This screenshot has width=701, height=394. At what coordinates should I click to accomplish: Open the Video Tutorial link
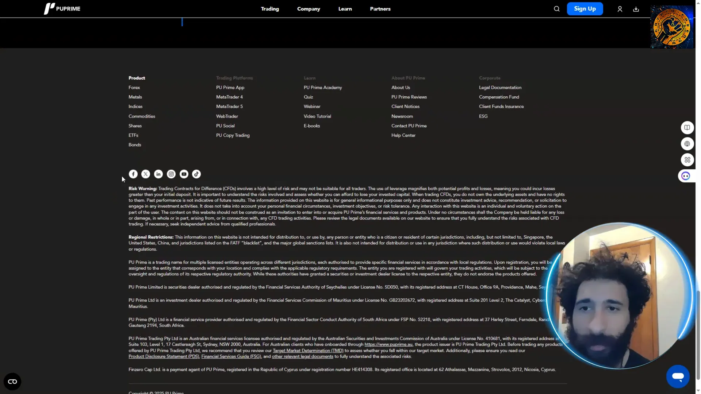[317, 116]
